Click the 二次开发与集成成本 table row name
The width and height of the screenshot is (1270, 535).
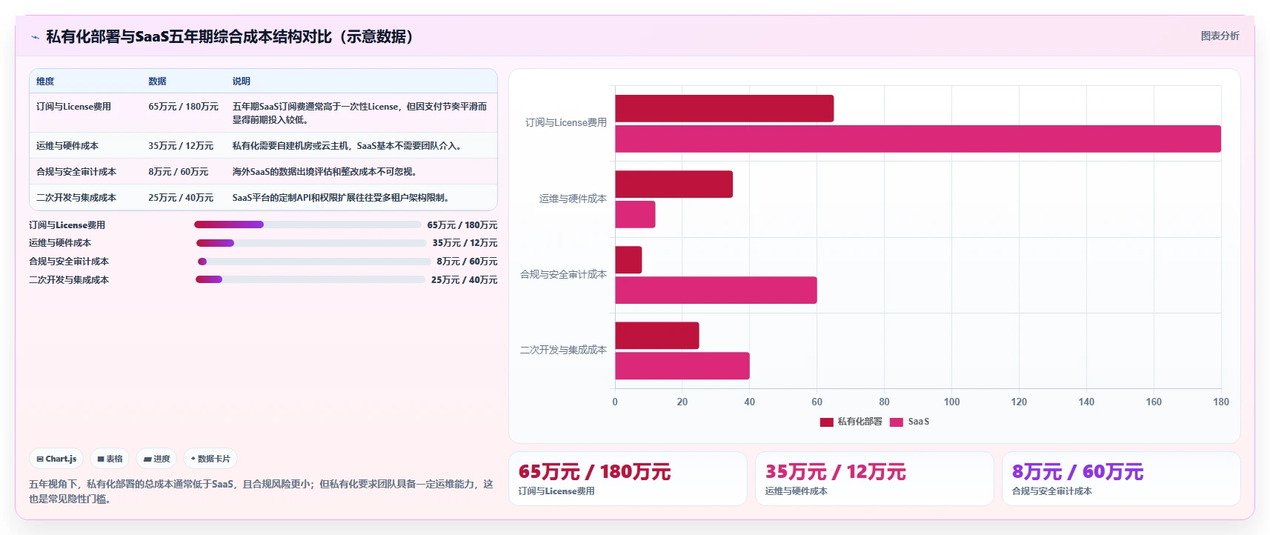[x=76, y=198]
